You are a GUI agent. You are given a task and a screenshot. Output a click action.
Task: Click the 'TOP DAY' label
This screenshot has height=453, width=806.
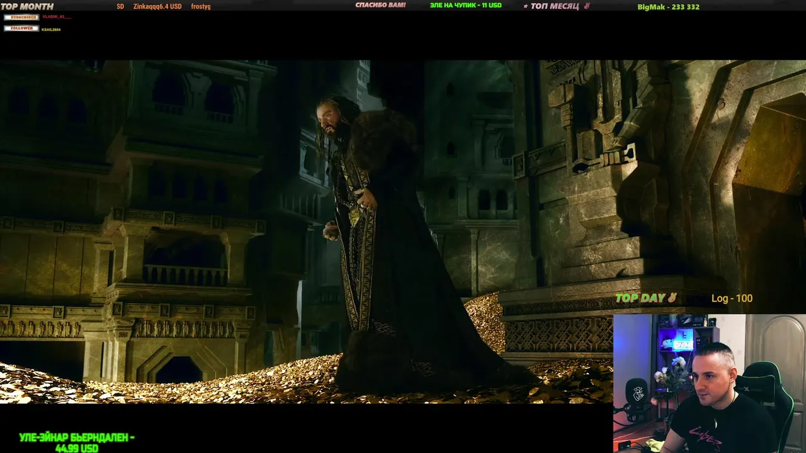click(640, 298)
